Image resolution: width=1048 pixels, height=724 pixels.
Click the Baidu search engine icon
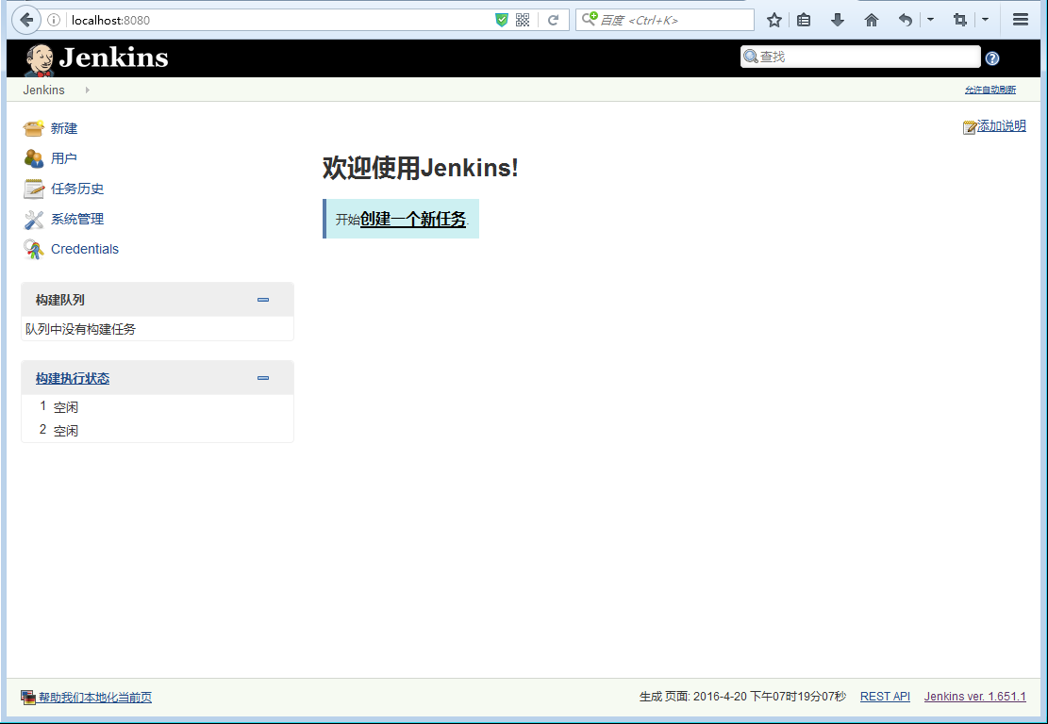click(x=589, y=19)
